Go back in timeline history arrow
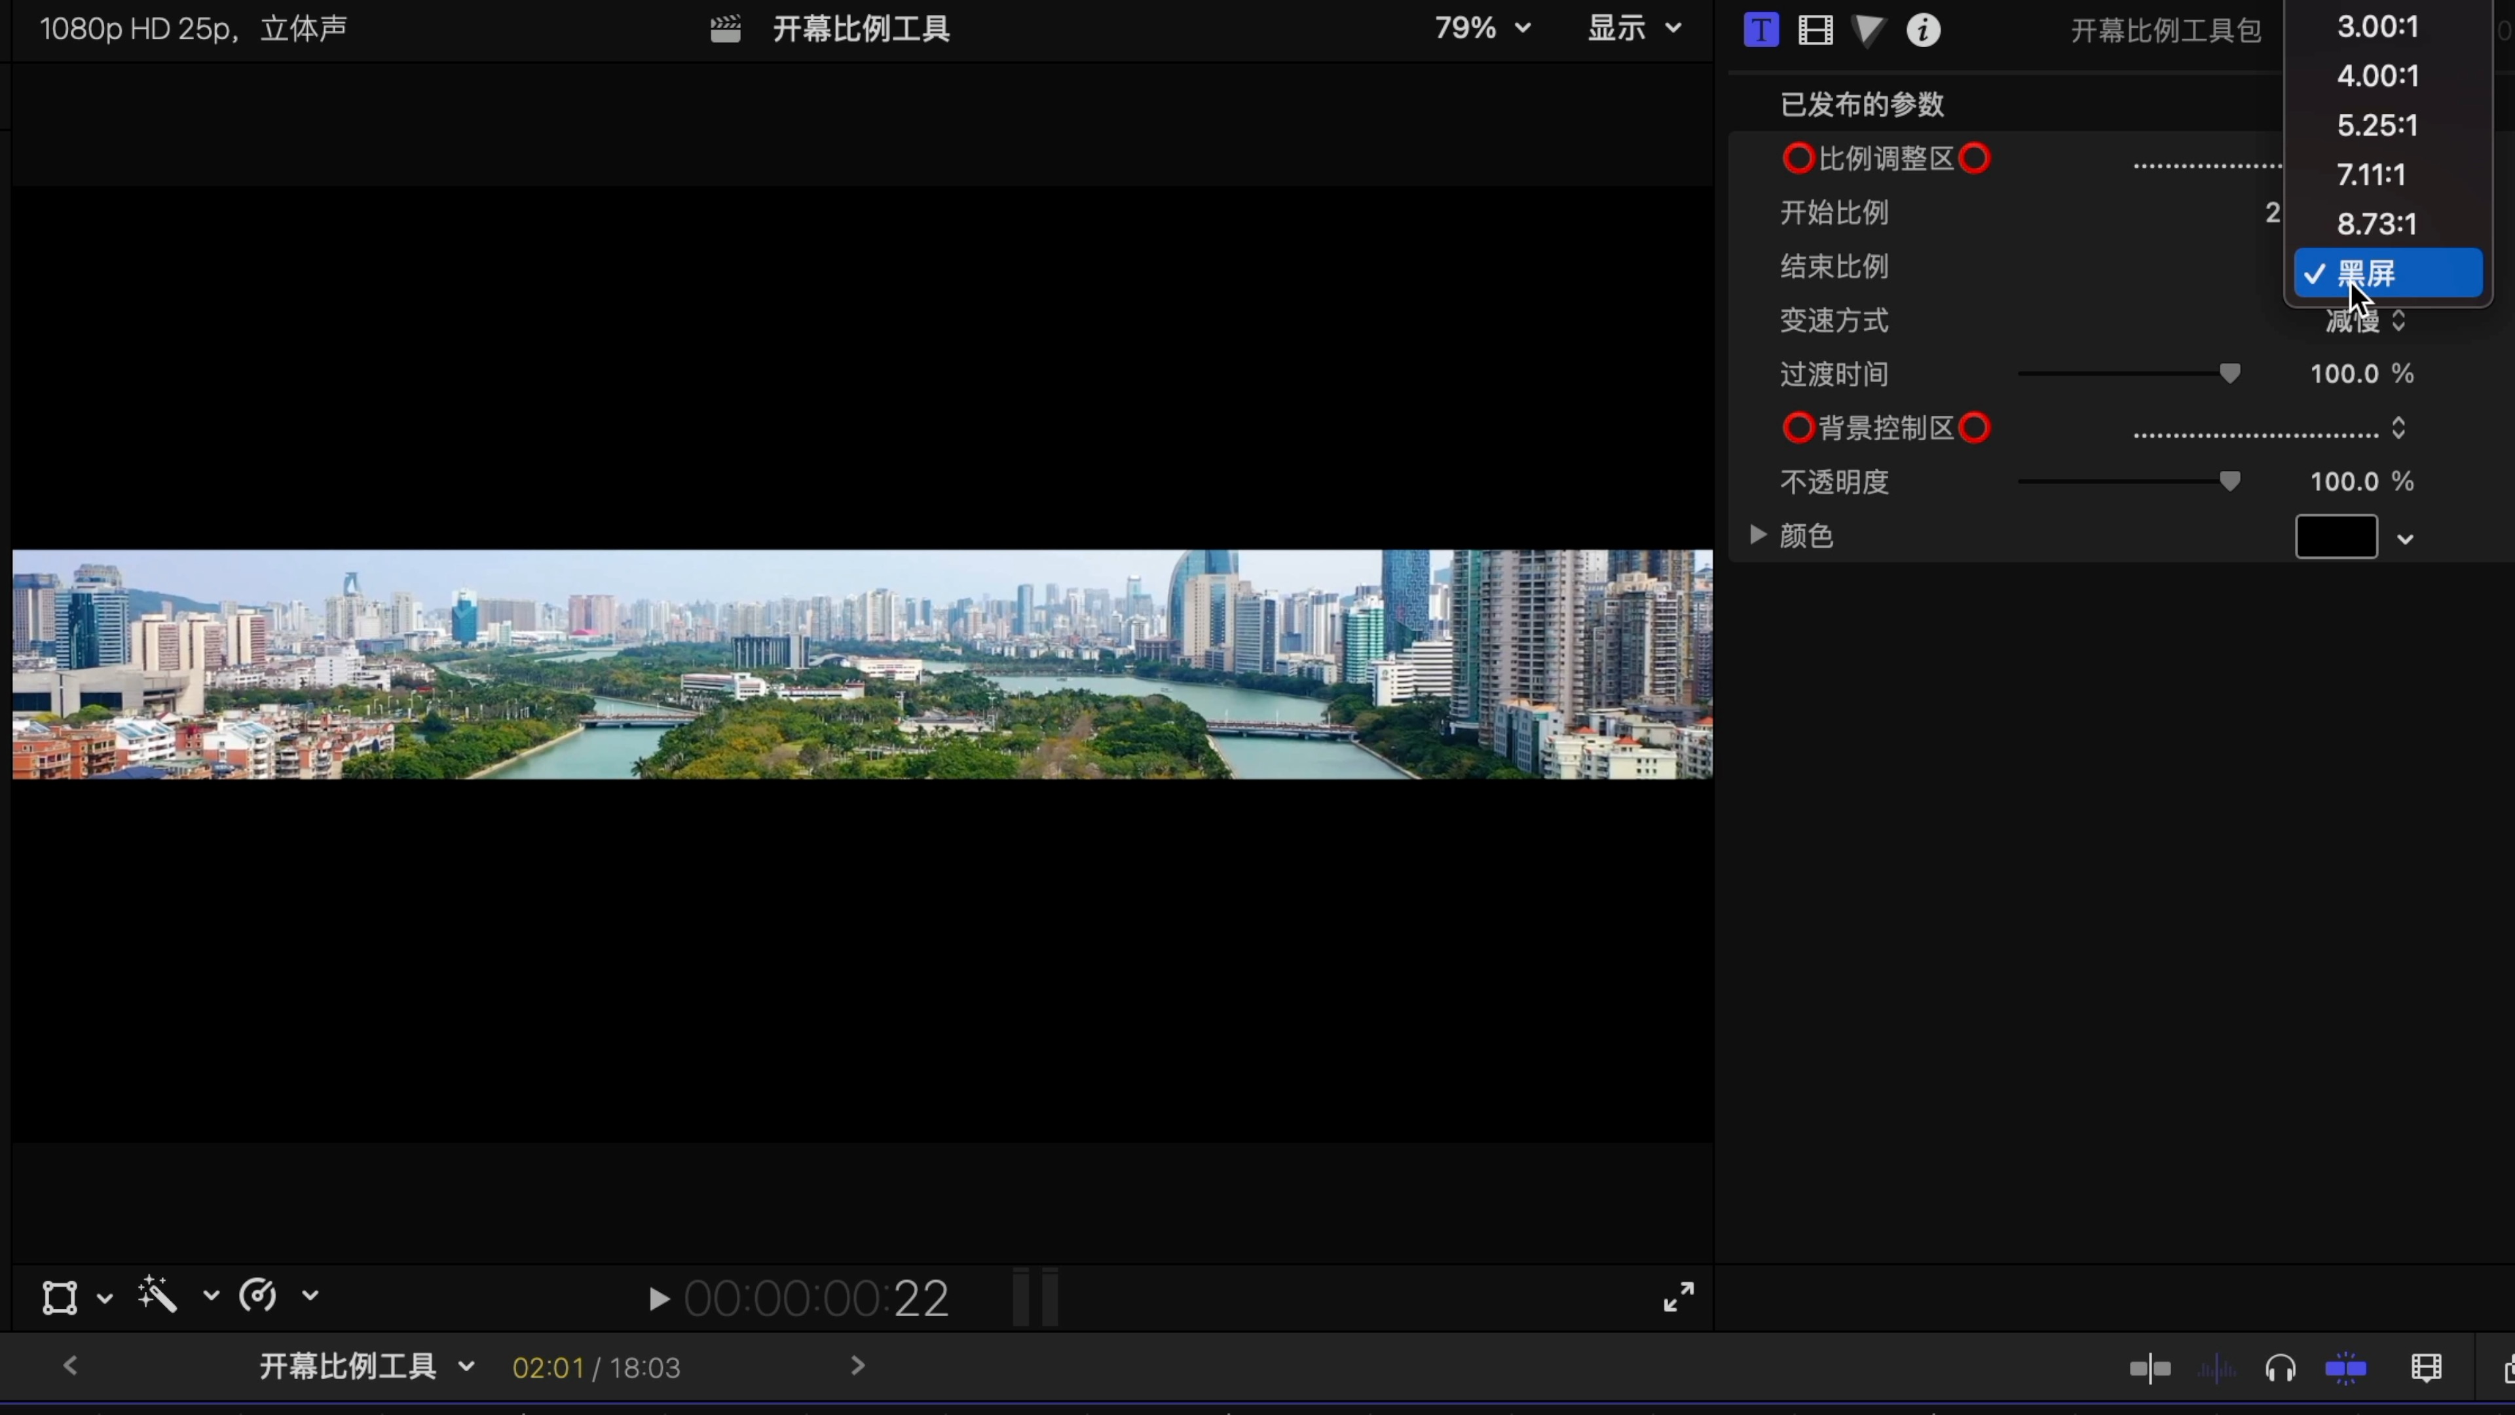The height and width of the screenshot is (1415, 2515). 70,1366
